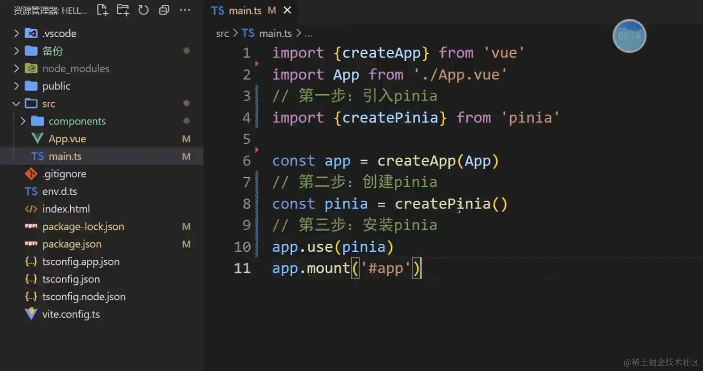
Task: Click the src folder icon
Action: [x=31, y=104]
